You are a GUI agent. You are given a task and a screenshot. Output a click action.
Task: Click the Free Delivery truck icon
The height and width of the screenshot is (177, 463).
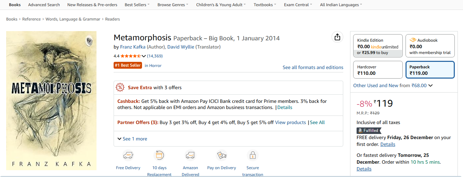[128, 155]
